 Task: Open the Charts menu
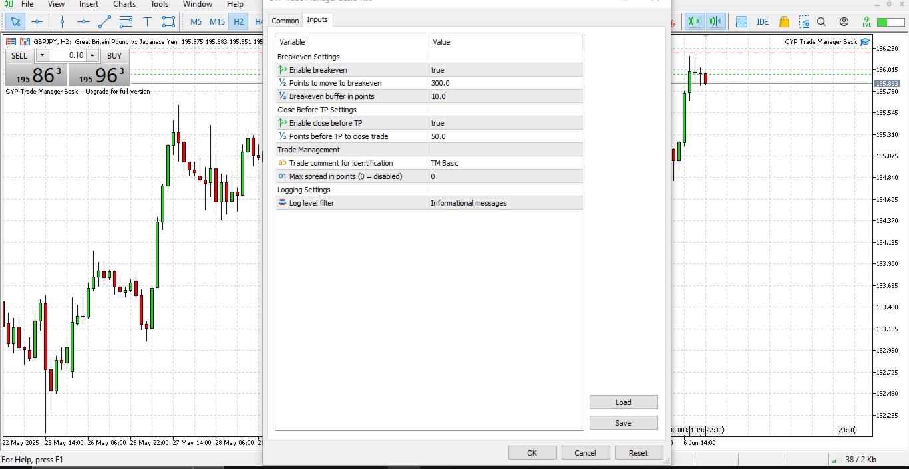[124, 4]
